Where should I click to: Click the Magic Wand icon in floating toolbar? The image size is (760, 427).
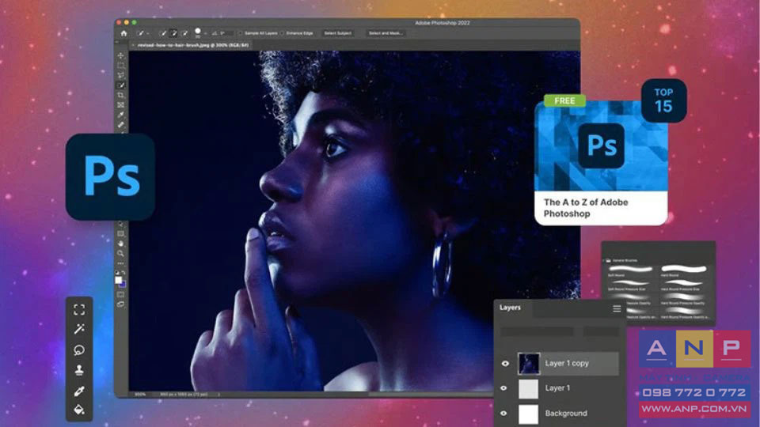[x=79, y=329]
